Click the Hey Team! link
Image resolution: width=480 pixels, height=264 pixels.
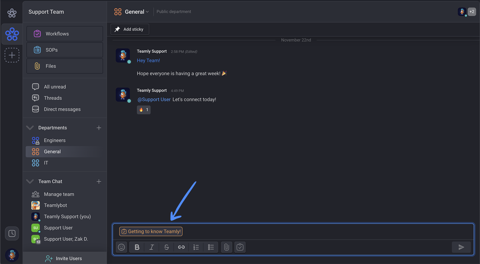pyautogui.click(x=148, y=61)
